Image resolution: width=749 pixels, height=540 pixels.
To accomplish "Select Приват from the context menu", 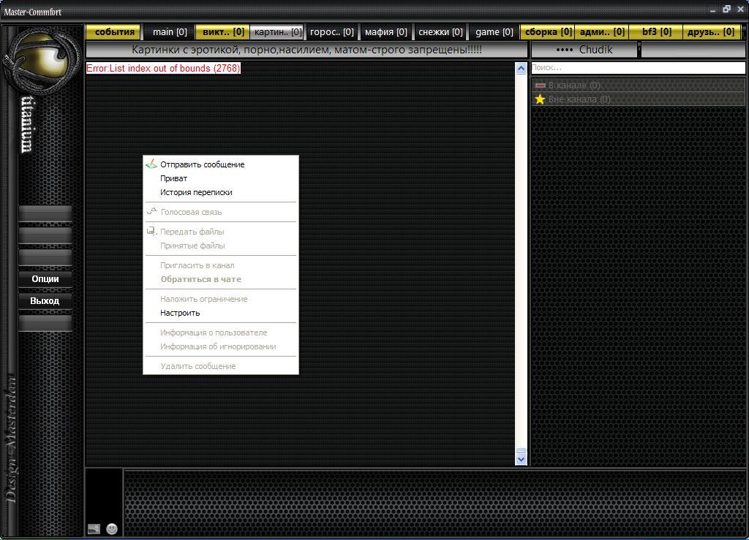I will pyautogui.click(x=174, y=178).
